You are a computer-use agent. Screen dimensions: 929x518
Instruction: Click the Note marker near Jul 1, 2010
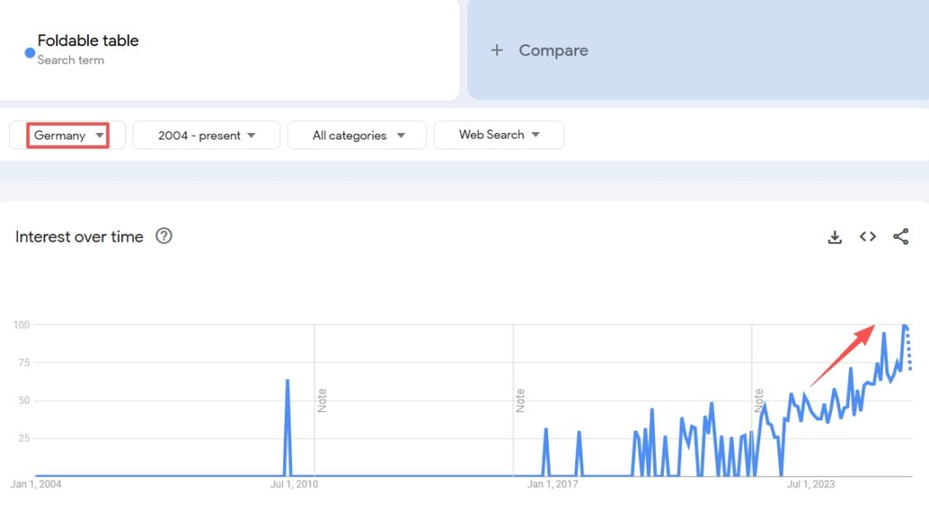[322, 400]
